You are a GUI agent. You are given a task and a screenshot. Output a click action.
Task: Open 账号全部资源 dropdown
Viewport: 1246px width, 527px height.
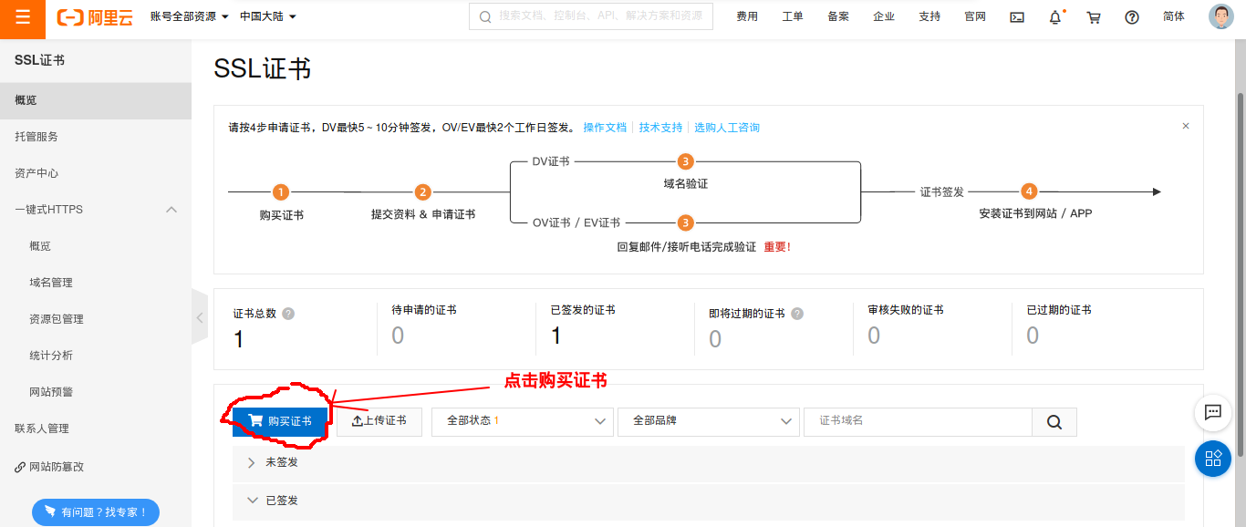click(190, 16)
